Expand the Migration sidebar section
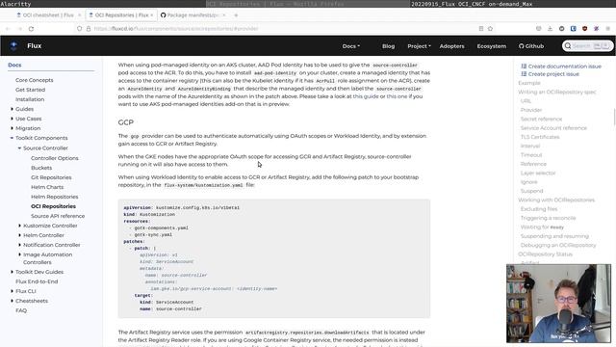616x347 pixels. 12,128
